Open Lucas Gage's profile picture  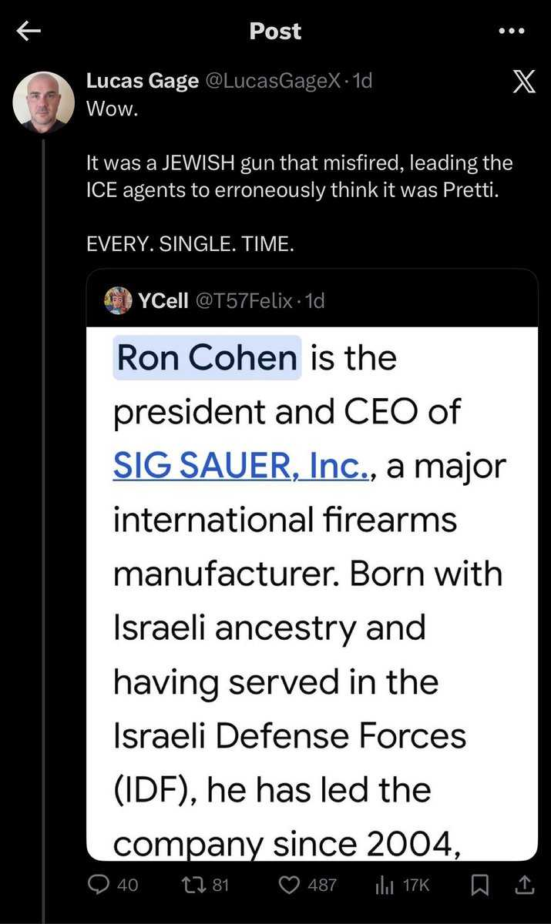point(44,102)
